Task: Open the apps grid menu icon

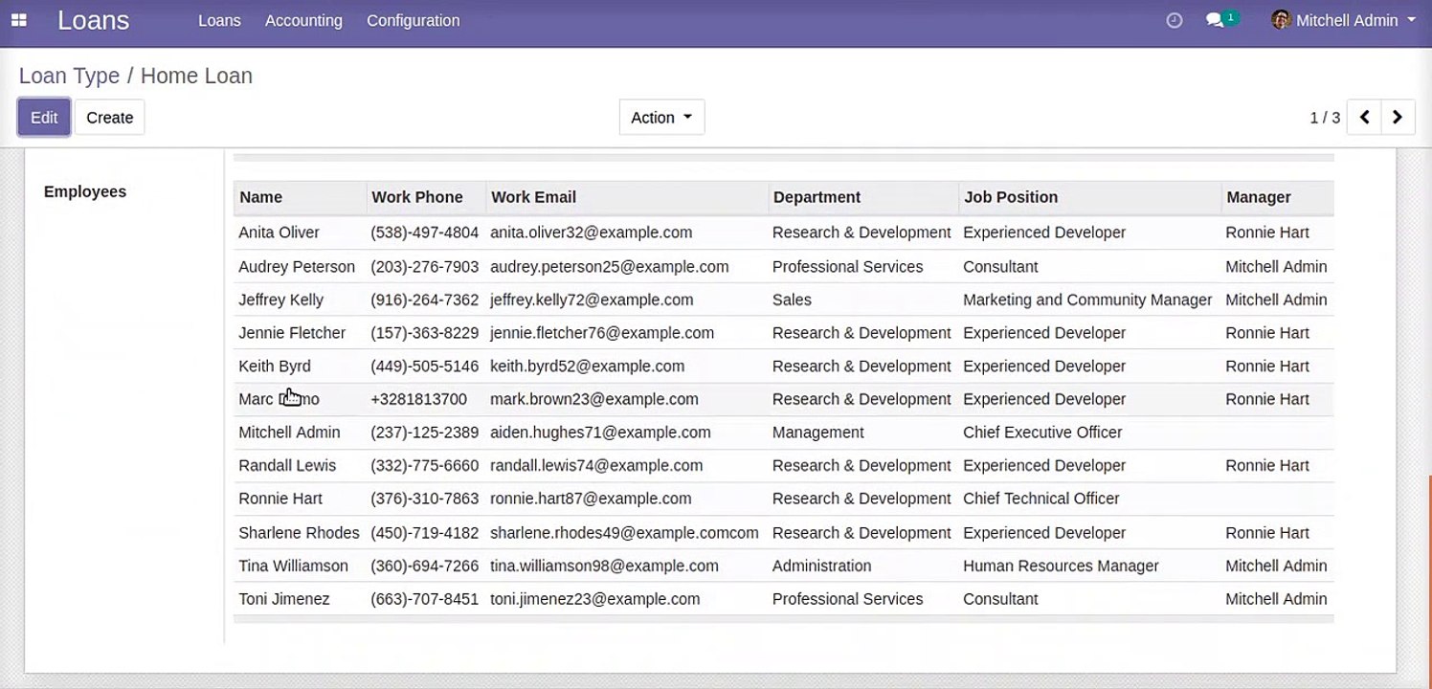Action: point(19,20)
